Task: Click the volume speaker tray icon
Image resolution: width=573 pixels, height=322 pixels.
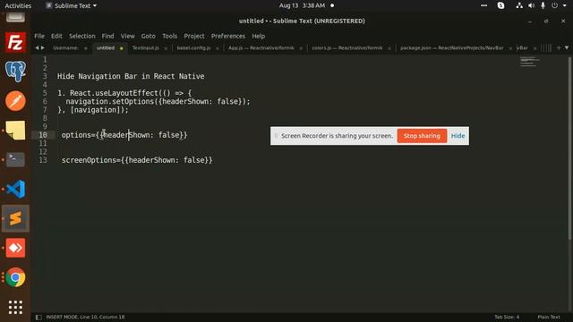Action: (x=531, y=5)
